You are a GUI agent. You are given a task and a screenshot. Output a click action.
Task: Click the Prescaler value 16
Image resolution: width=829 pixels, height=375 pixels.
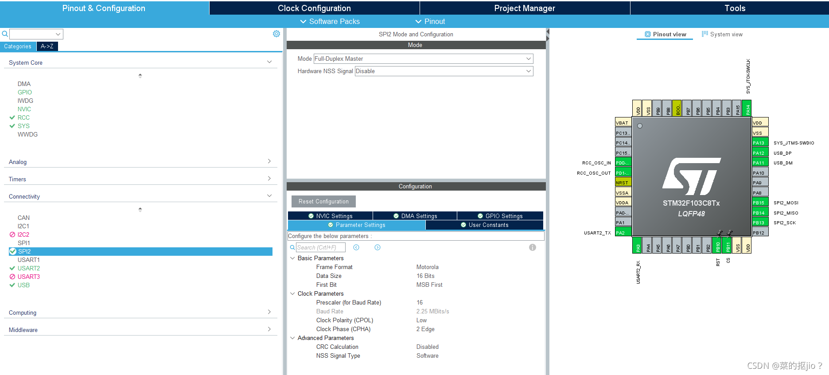420,302
